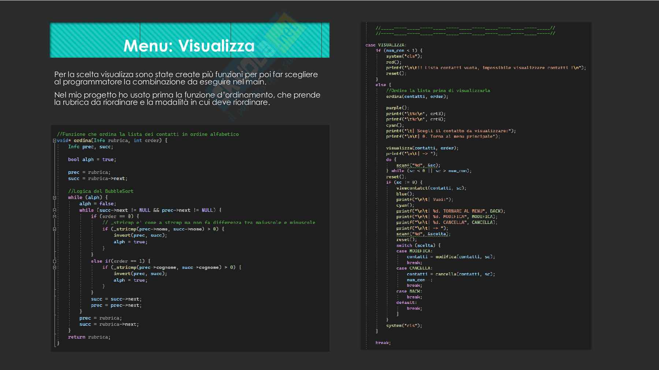Fold the _stricmp cognome comparison if block
This screenshot has height=370, width=659.
point(55,267)
